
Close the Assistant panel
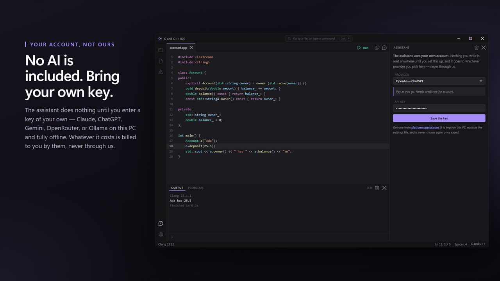[484, 48]
